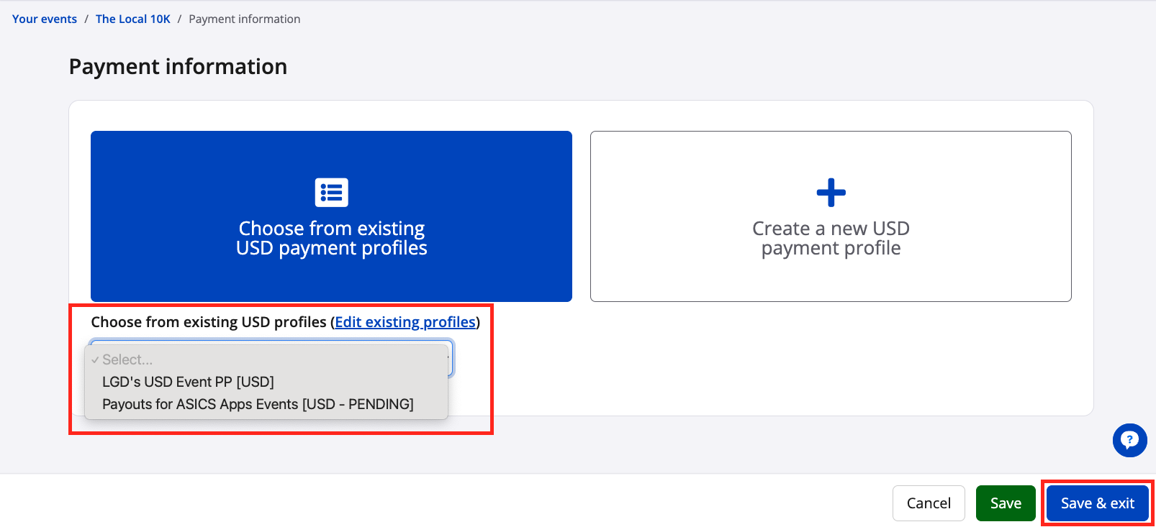Select "Choose from existing USD payment profiles" card text
This screenshot has width=1156, height=527.
click(x=331, y=238)
